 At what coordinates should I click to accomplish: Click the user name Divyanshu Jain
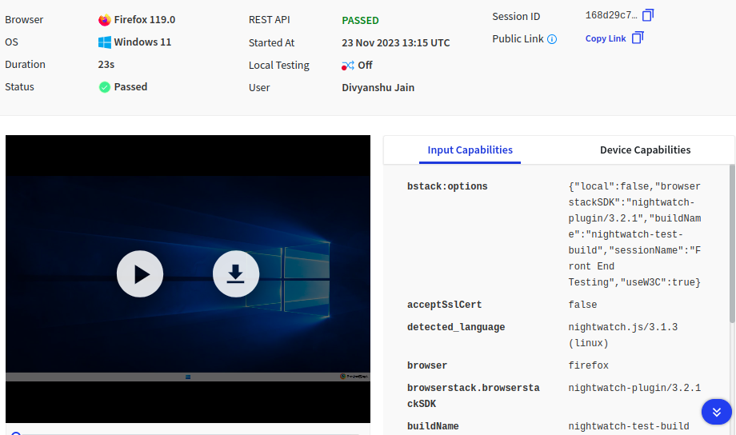378,87
